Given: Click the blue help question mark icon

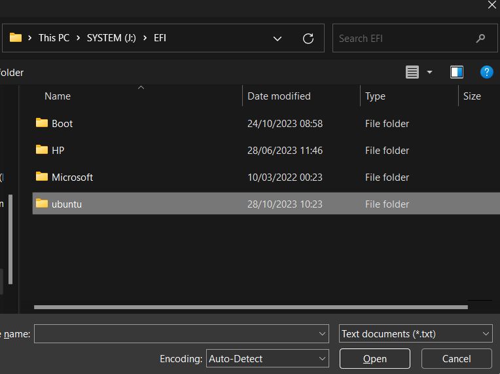Looking at the screenshot, I should [x=487, y=72].
